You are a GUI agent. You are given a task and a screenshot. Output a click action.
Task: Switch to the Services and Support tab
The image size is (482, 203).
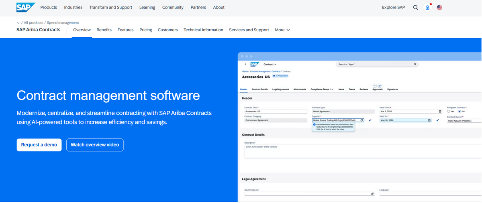click(249, 30)
